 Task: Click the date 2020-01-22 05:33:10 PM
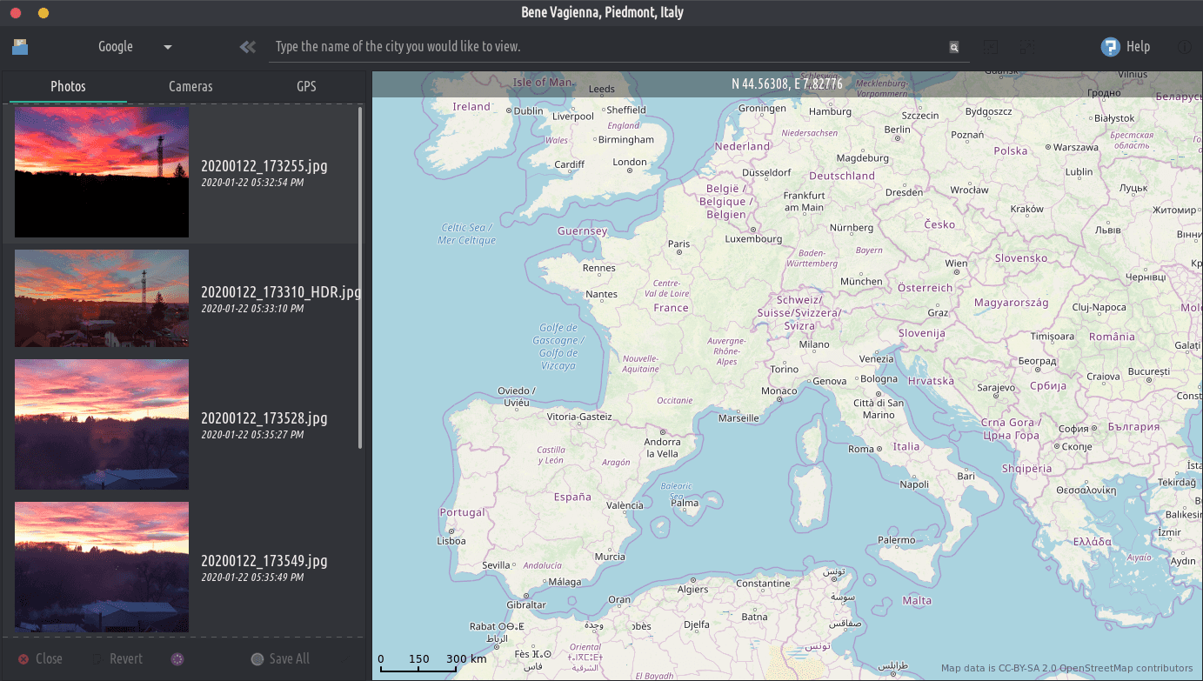coord(252,309)
